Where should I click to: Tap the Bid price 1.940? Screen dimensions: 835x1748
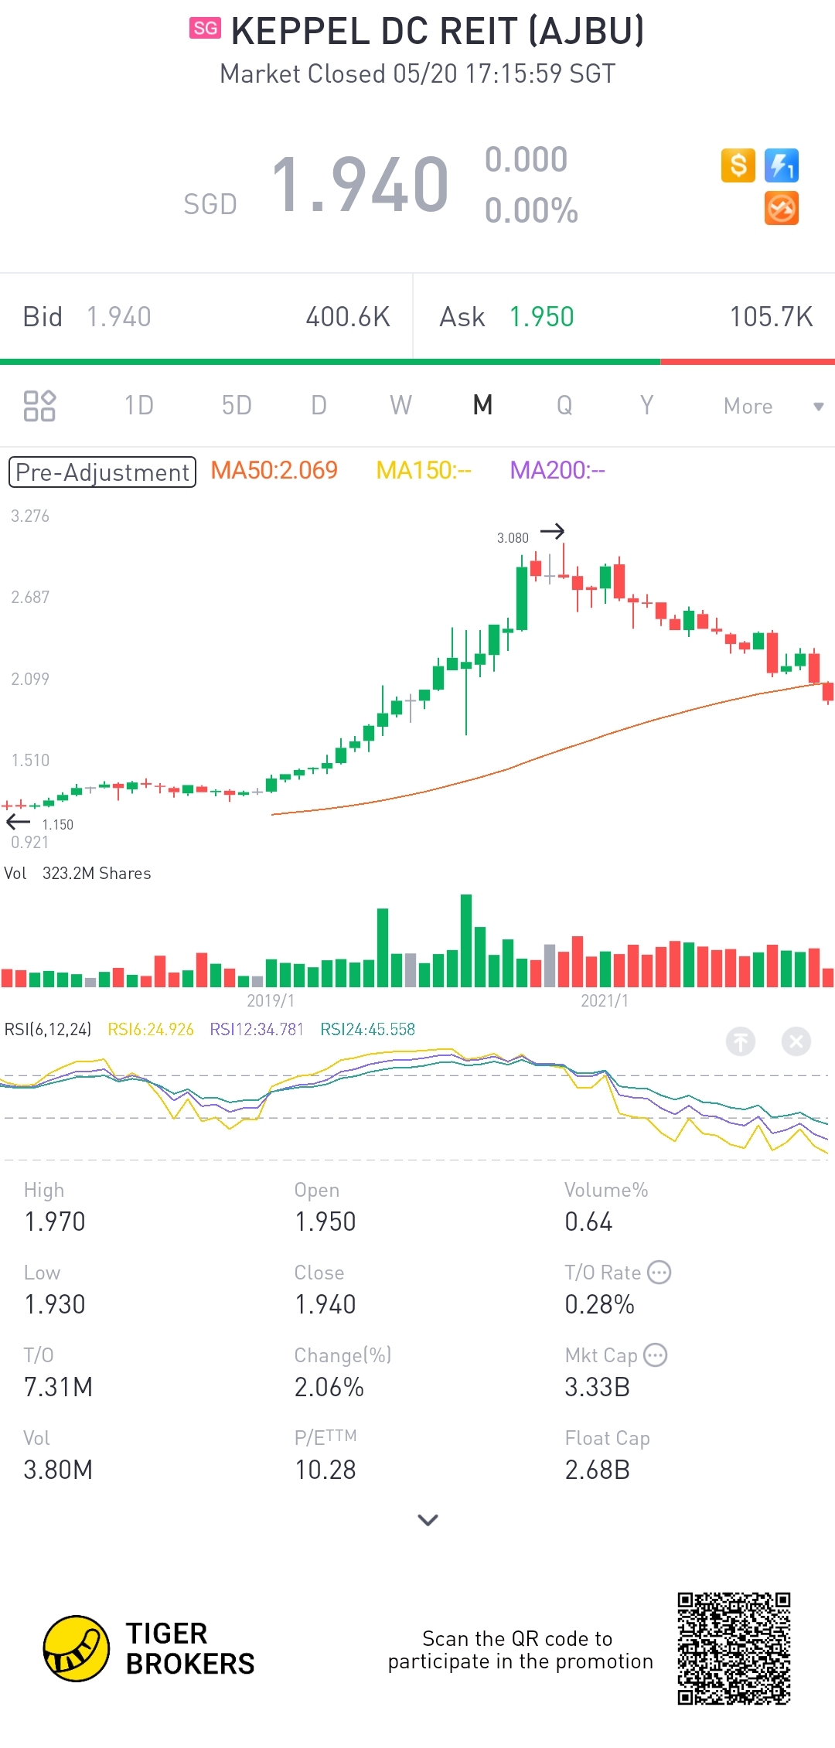118,317
